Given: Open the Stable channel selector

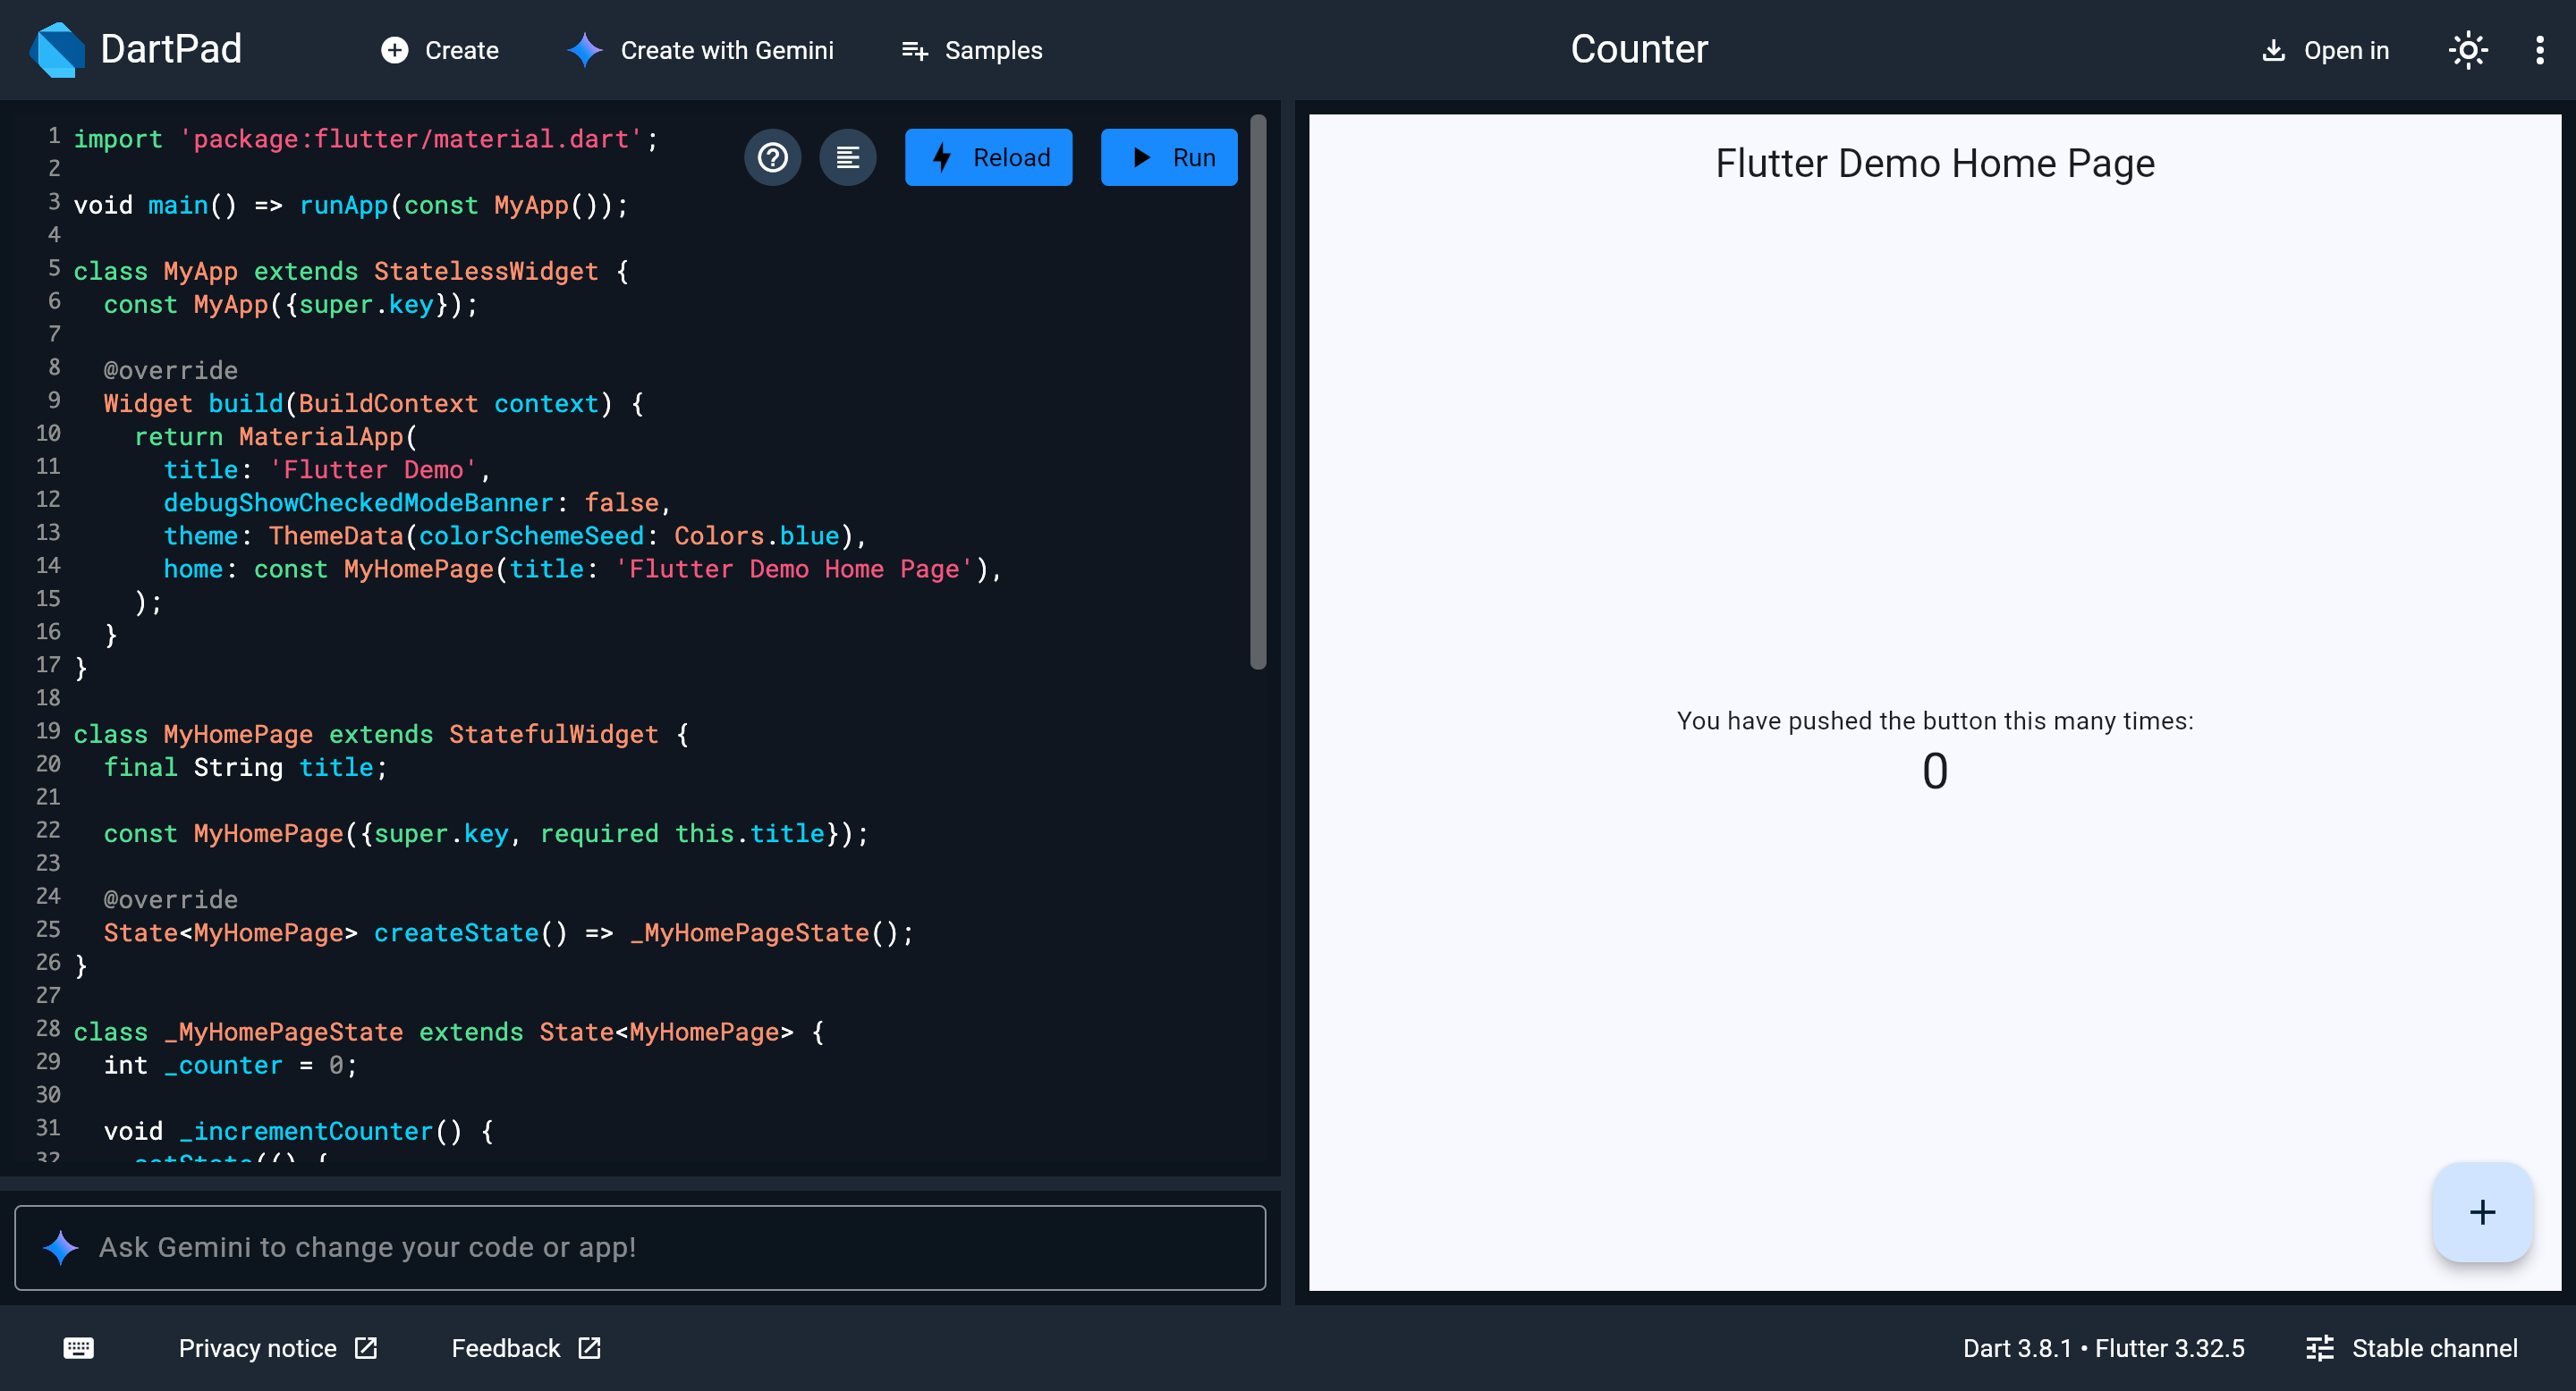Looking at the screenshot, I should [x=2411, y=1348].
